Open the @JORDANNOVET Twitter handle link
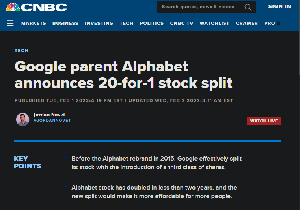The height and width of the screenshot is (210, 300). [52, 121]
